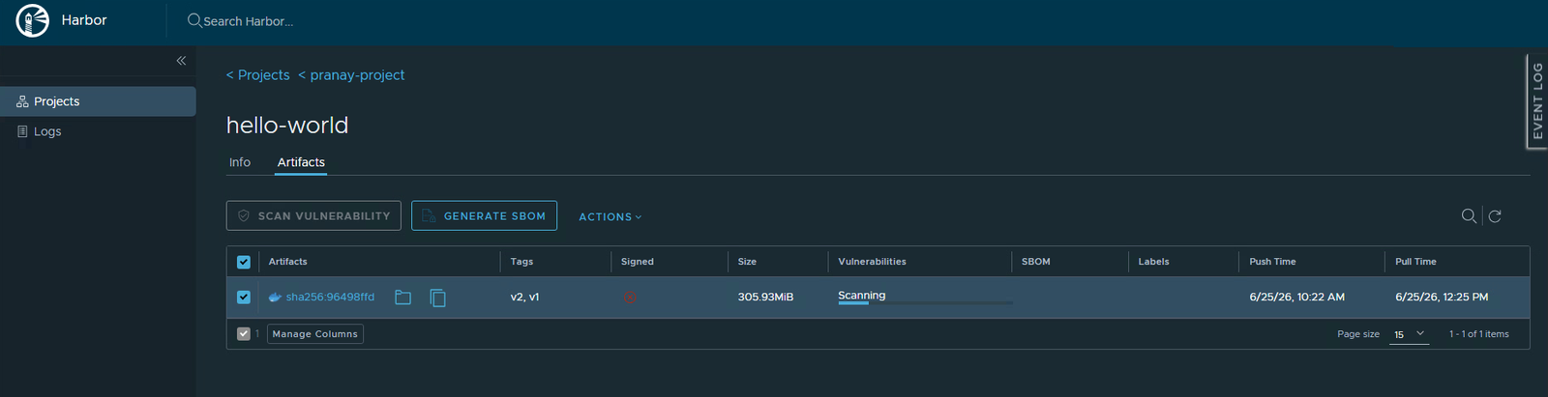The image size is (1548, 397).
Task: Click the hello-world repository title
Action: click(x=287, y=126)
